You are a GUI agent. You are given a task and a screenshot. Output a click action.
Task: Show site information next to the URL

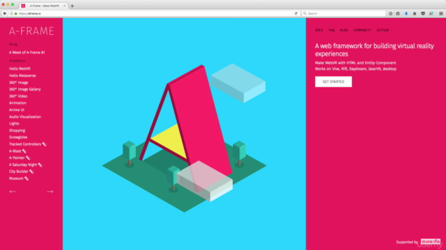click(x=11, y=13)
